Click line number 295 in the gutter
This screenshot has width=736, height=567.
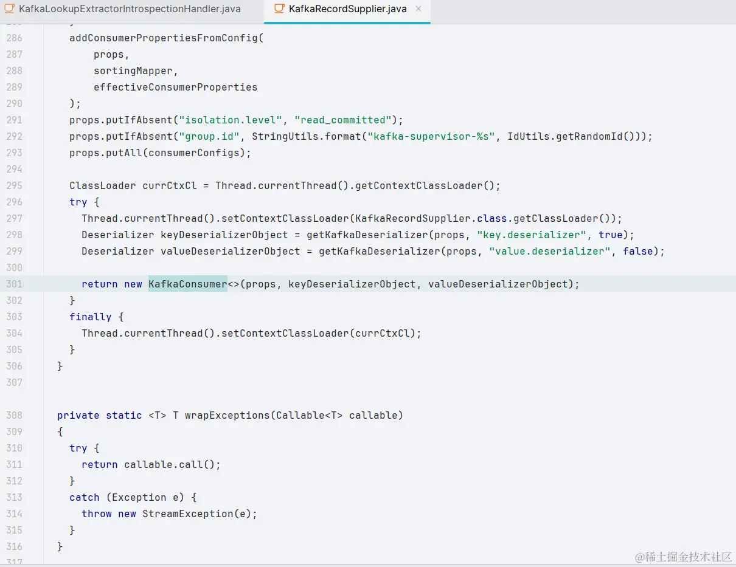point(14,185)
